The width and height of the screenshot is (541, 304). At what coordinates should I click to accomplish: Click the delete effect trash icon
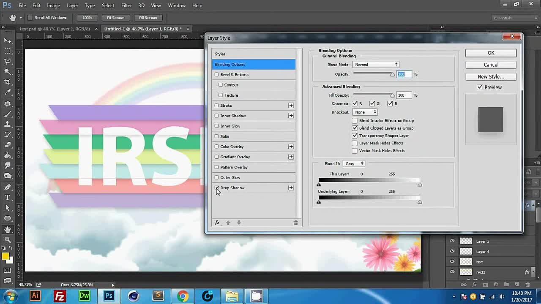tap(295, 223)
